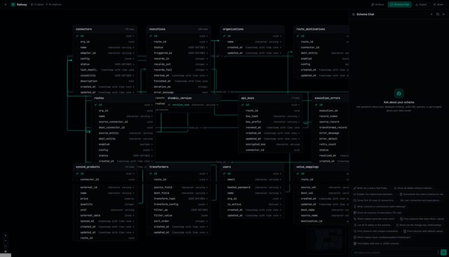Click '16 relations' count in header

53,4
